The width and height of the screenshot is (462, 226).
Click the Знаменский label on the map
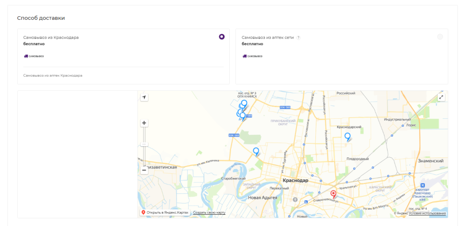[431, 161]
